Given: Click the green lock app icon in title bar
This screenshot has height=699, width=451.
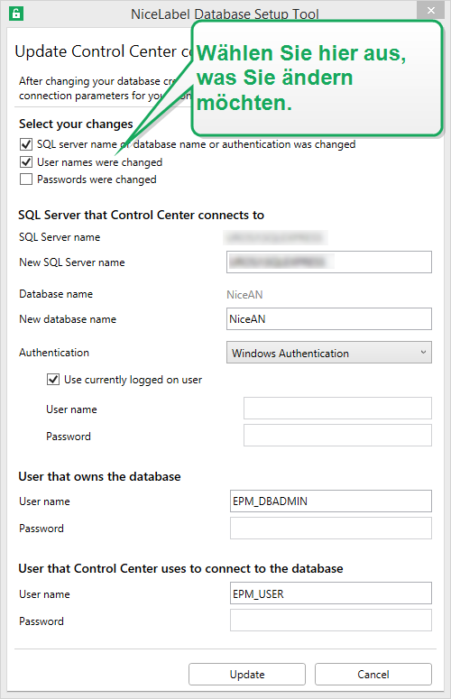Looking at the screenshot, I should (x=16, y=14).
